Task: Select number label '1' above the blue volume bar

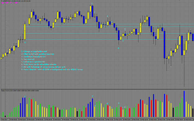Action: point(25,97)
